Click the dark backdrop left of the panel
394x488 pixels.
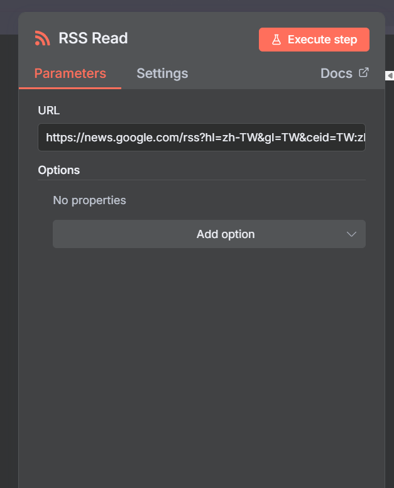coord(9,251)
